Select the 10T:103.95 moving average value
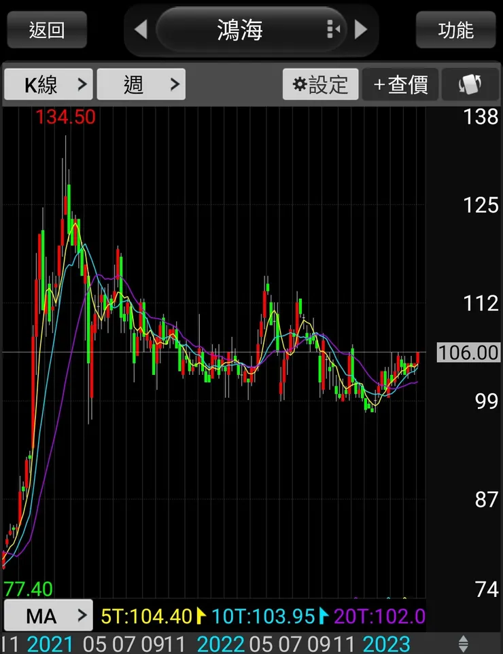 263,616
